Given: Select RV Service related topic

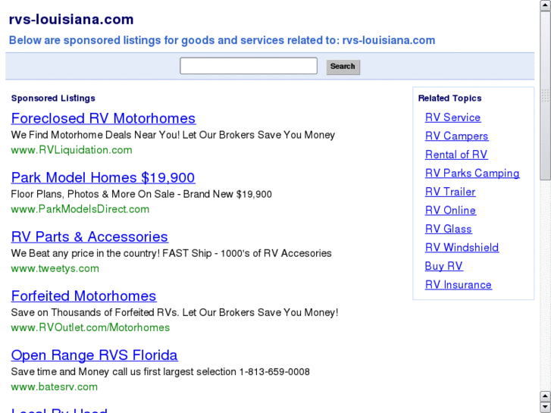Looking at the screenshot, I should pyautogui.click(x=453, y=117).
